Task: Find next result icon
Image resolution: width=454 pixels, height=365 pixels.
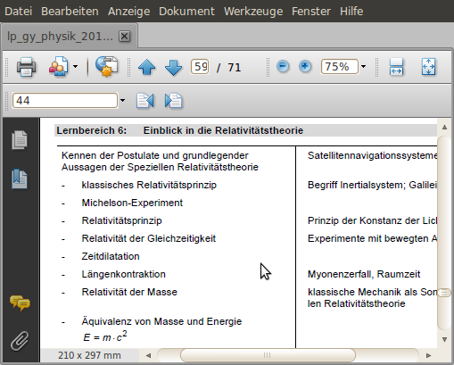Action: coord(173,101)
